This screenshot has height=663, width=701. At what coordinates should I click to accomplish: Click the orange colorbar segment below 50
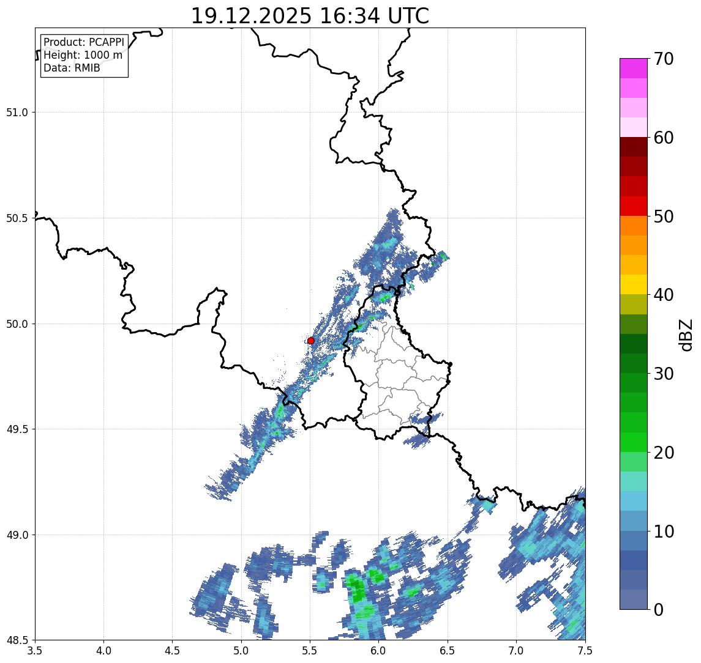634,226
